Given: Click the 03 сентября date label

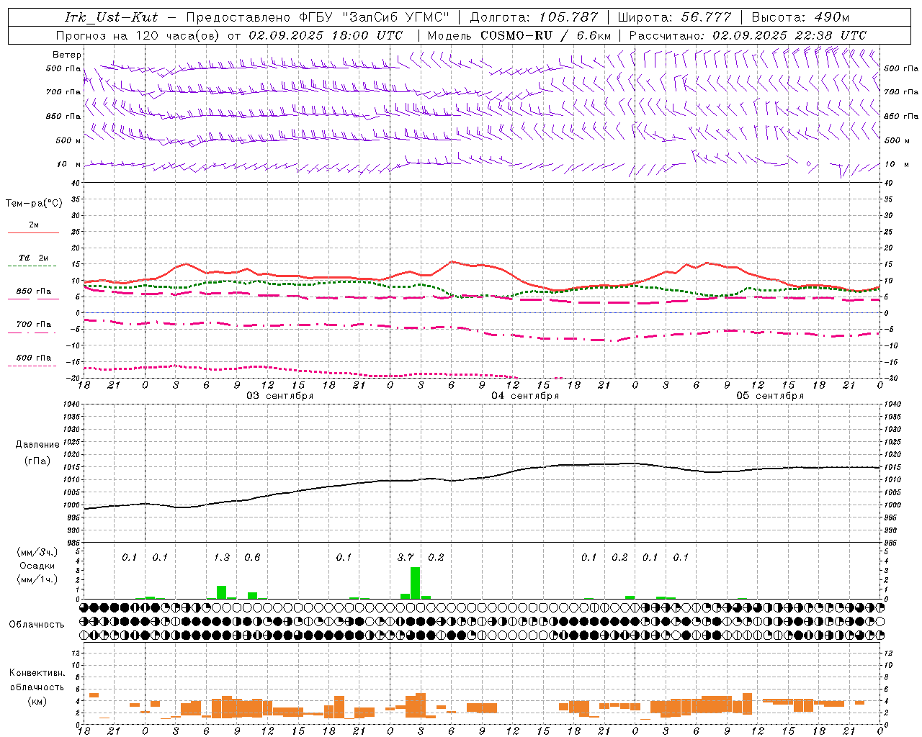Looking at the screenshot, I should click(x=279, y=396).
